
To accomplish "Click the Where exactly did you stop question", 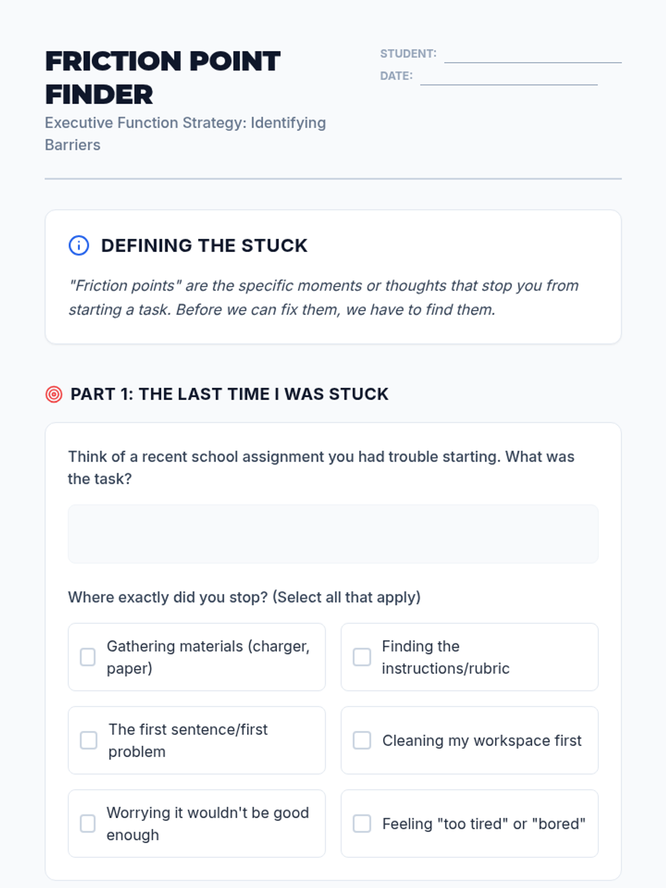I will (244, 597).
